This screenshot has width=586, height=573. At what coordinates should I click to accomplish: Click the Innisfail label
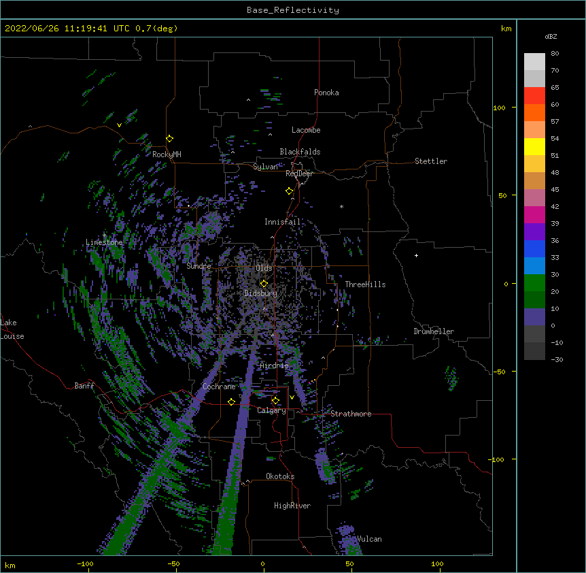click(282, 222)
